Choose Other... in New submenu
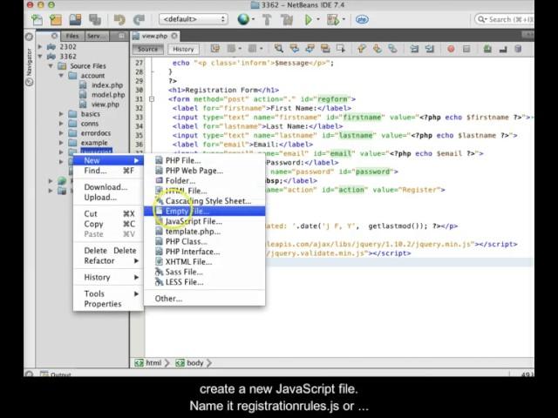558x418 pixels. 205,299
